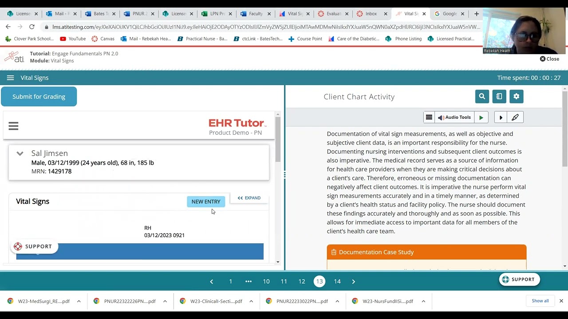The image size is (568, 319).
Task: Play audio with the green play button
Action: [x=481, y=117]
